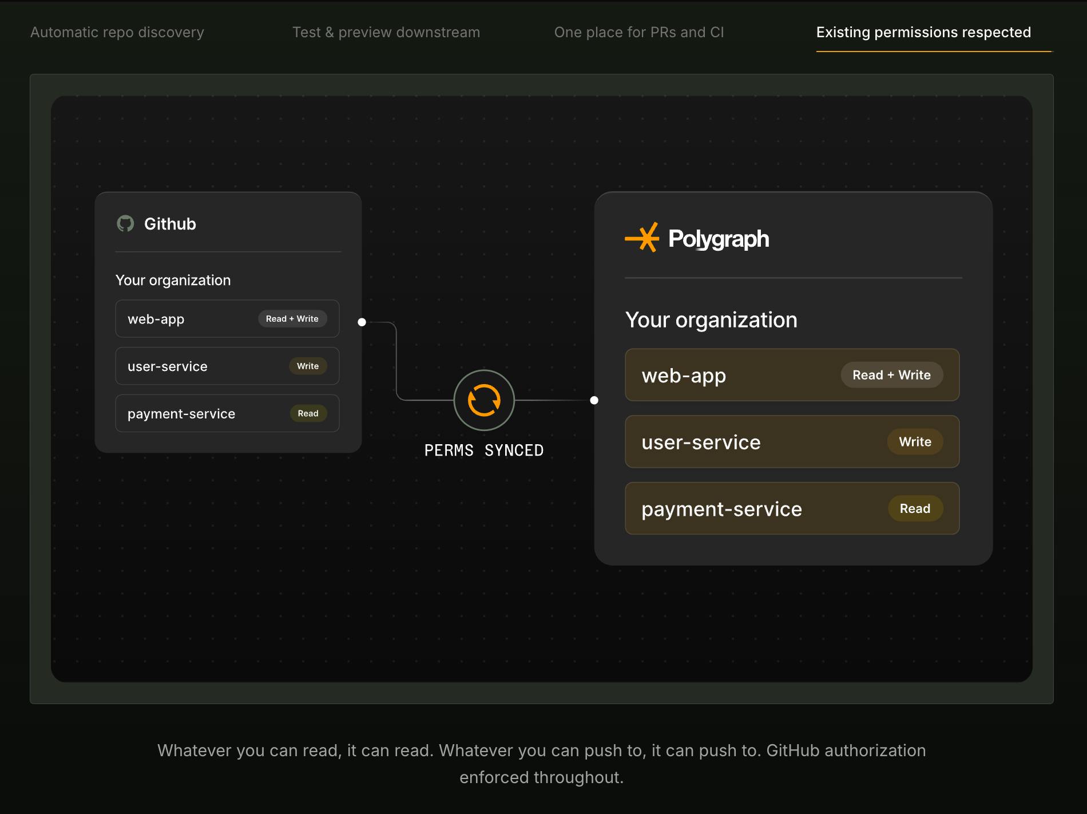1087x814 pixels.
Task: Click the orange perms sync icon
Action: click(484, 400)
